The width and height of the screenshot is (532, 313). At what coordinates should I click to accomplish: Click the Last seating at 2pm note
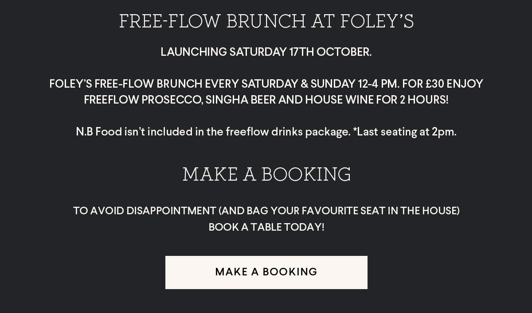point(405,132)
